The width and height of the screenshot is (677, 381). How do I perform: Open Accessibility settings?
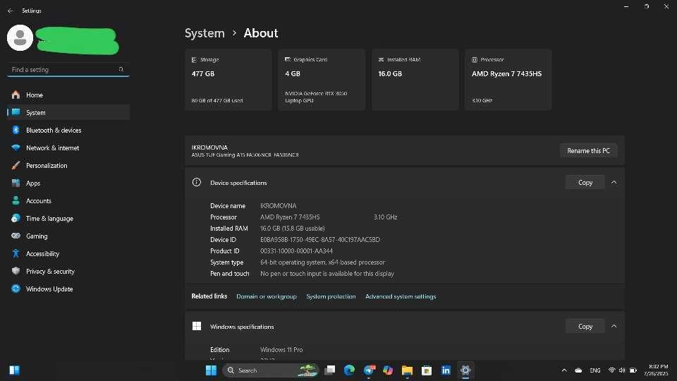click(68, 254)
